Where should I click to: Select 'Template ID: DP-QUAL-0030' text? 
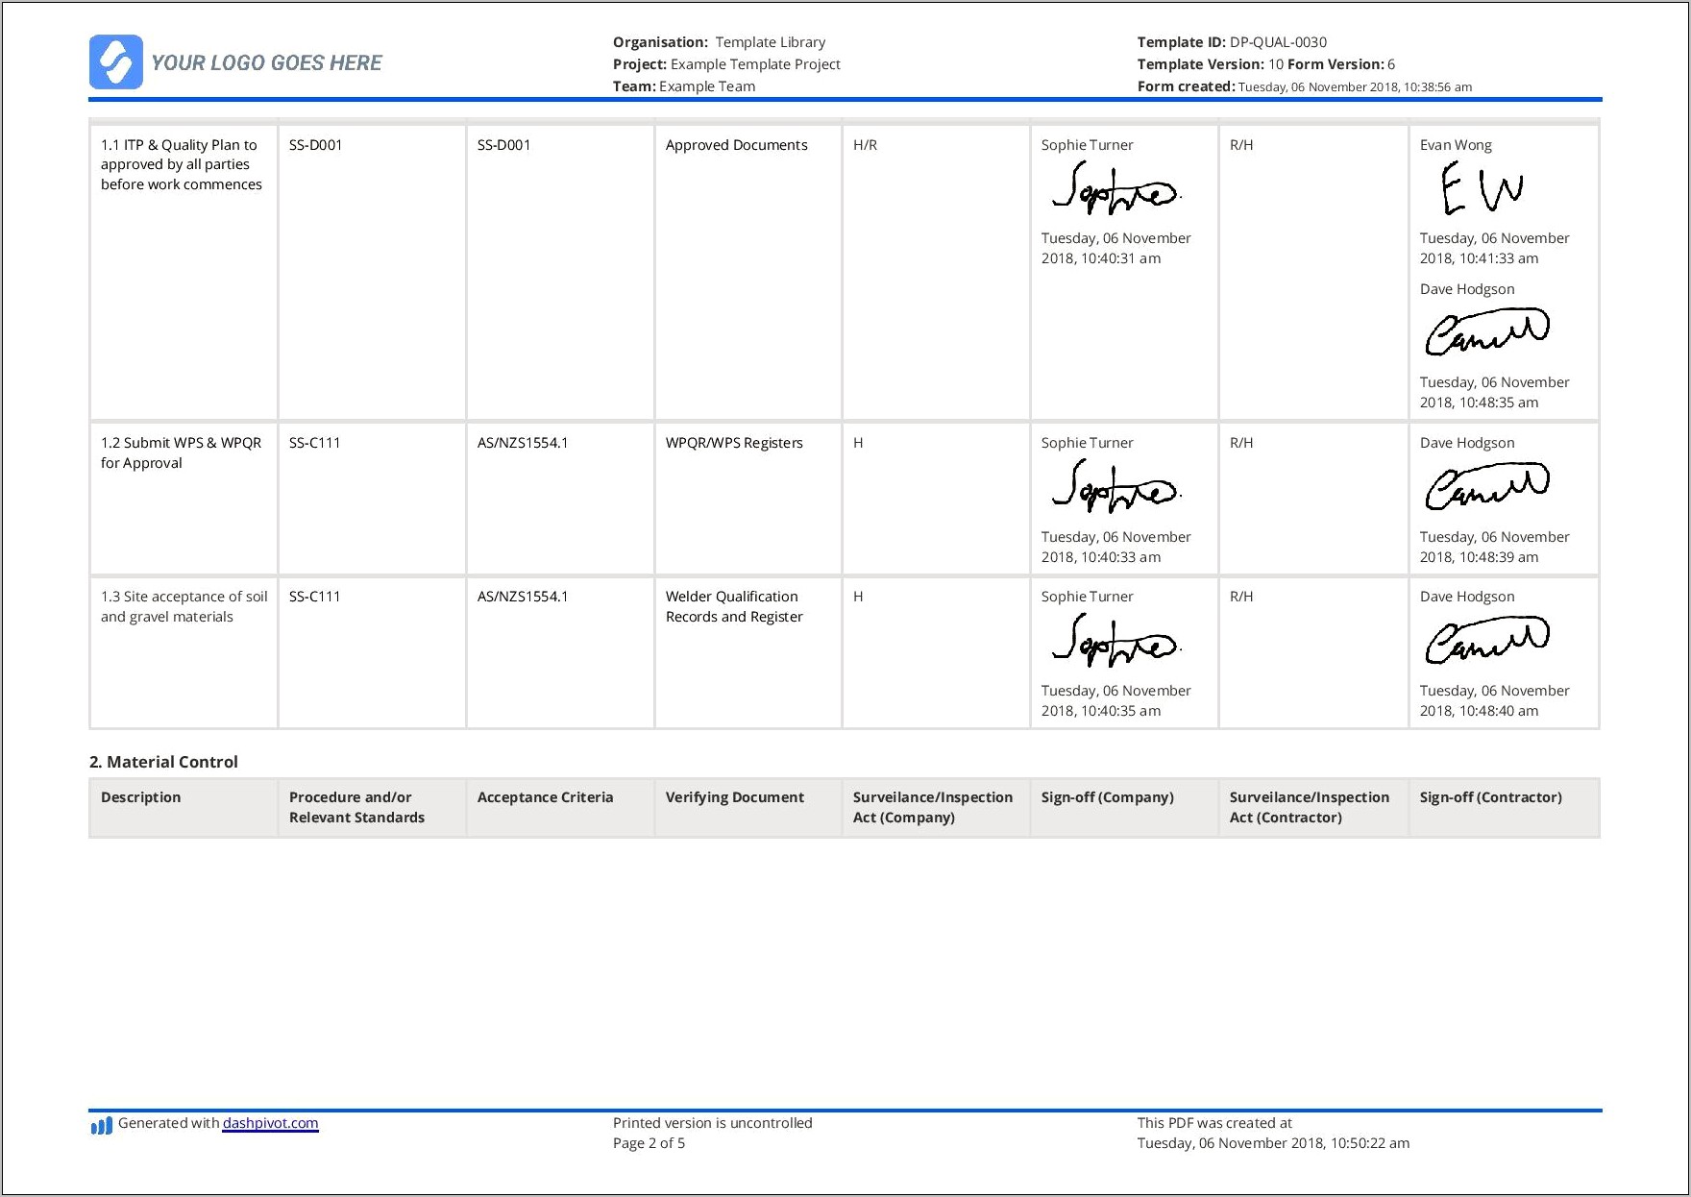coord(1232,42)
